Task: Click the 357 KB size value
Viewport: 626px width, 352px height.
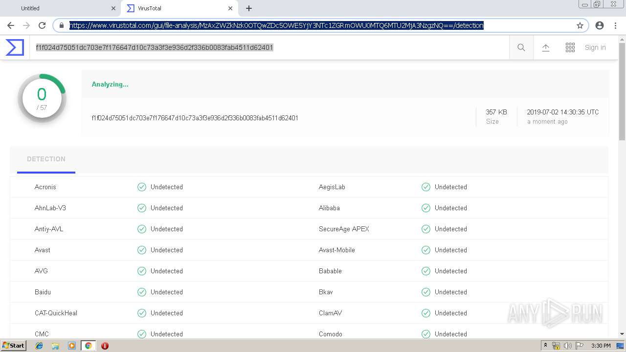Action: tap(496, 112)
